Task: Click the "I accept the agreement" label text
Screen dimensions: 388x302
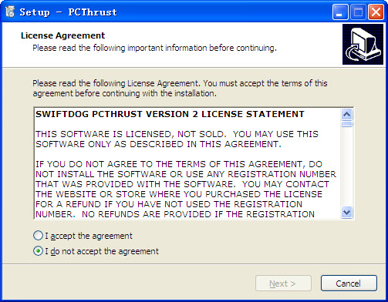Action: tap(89, 236)
